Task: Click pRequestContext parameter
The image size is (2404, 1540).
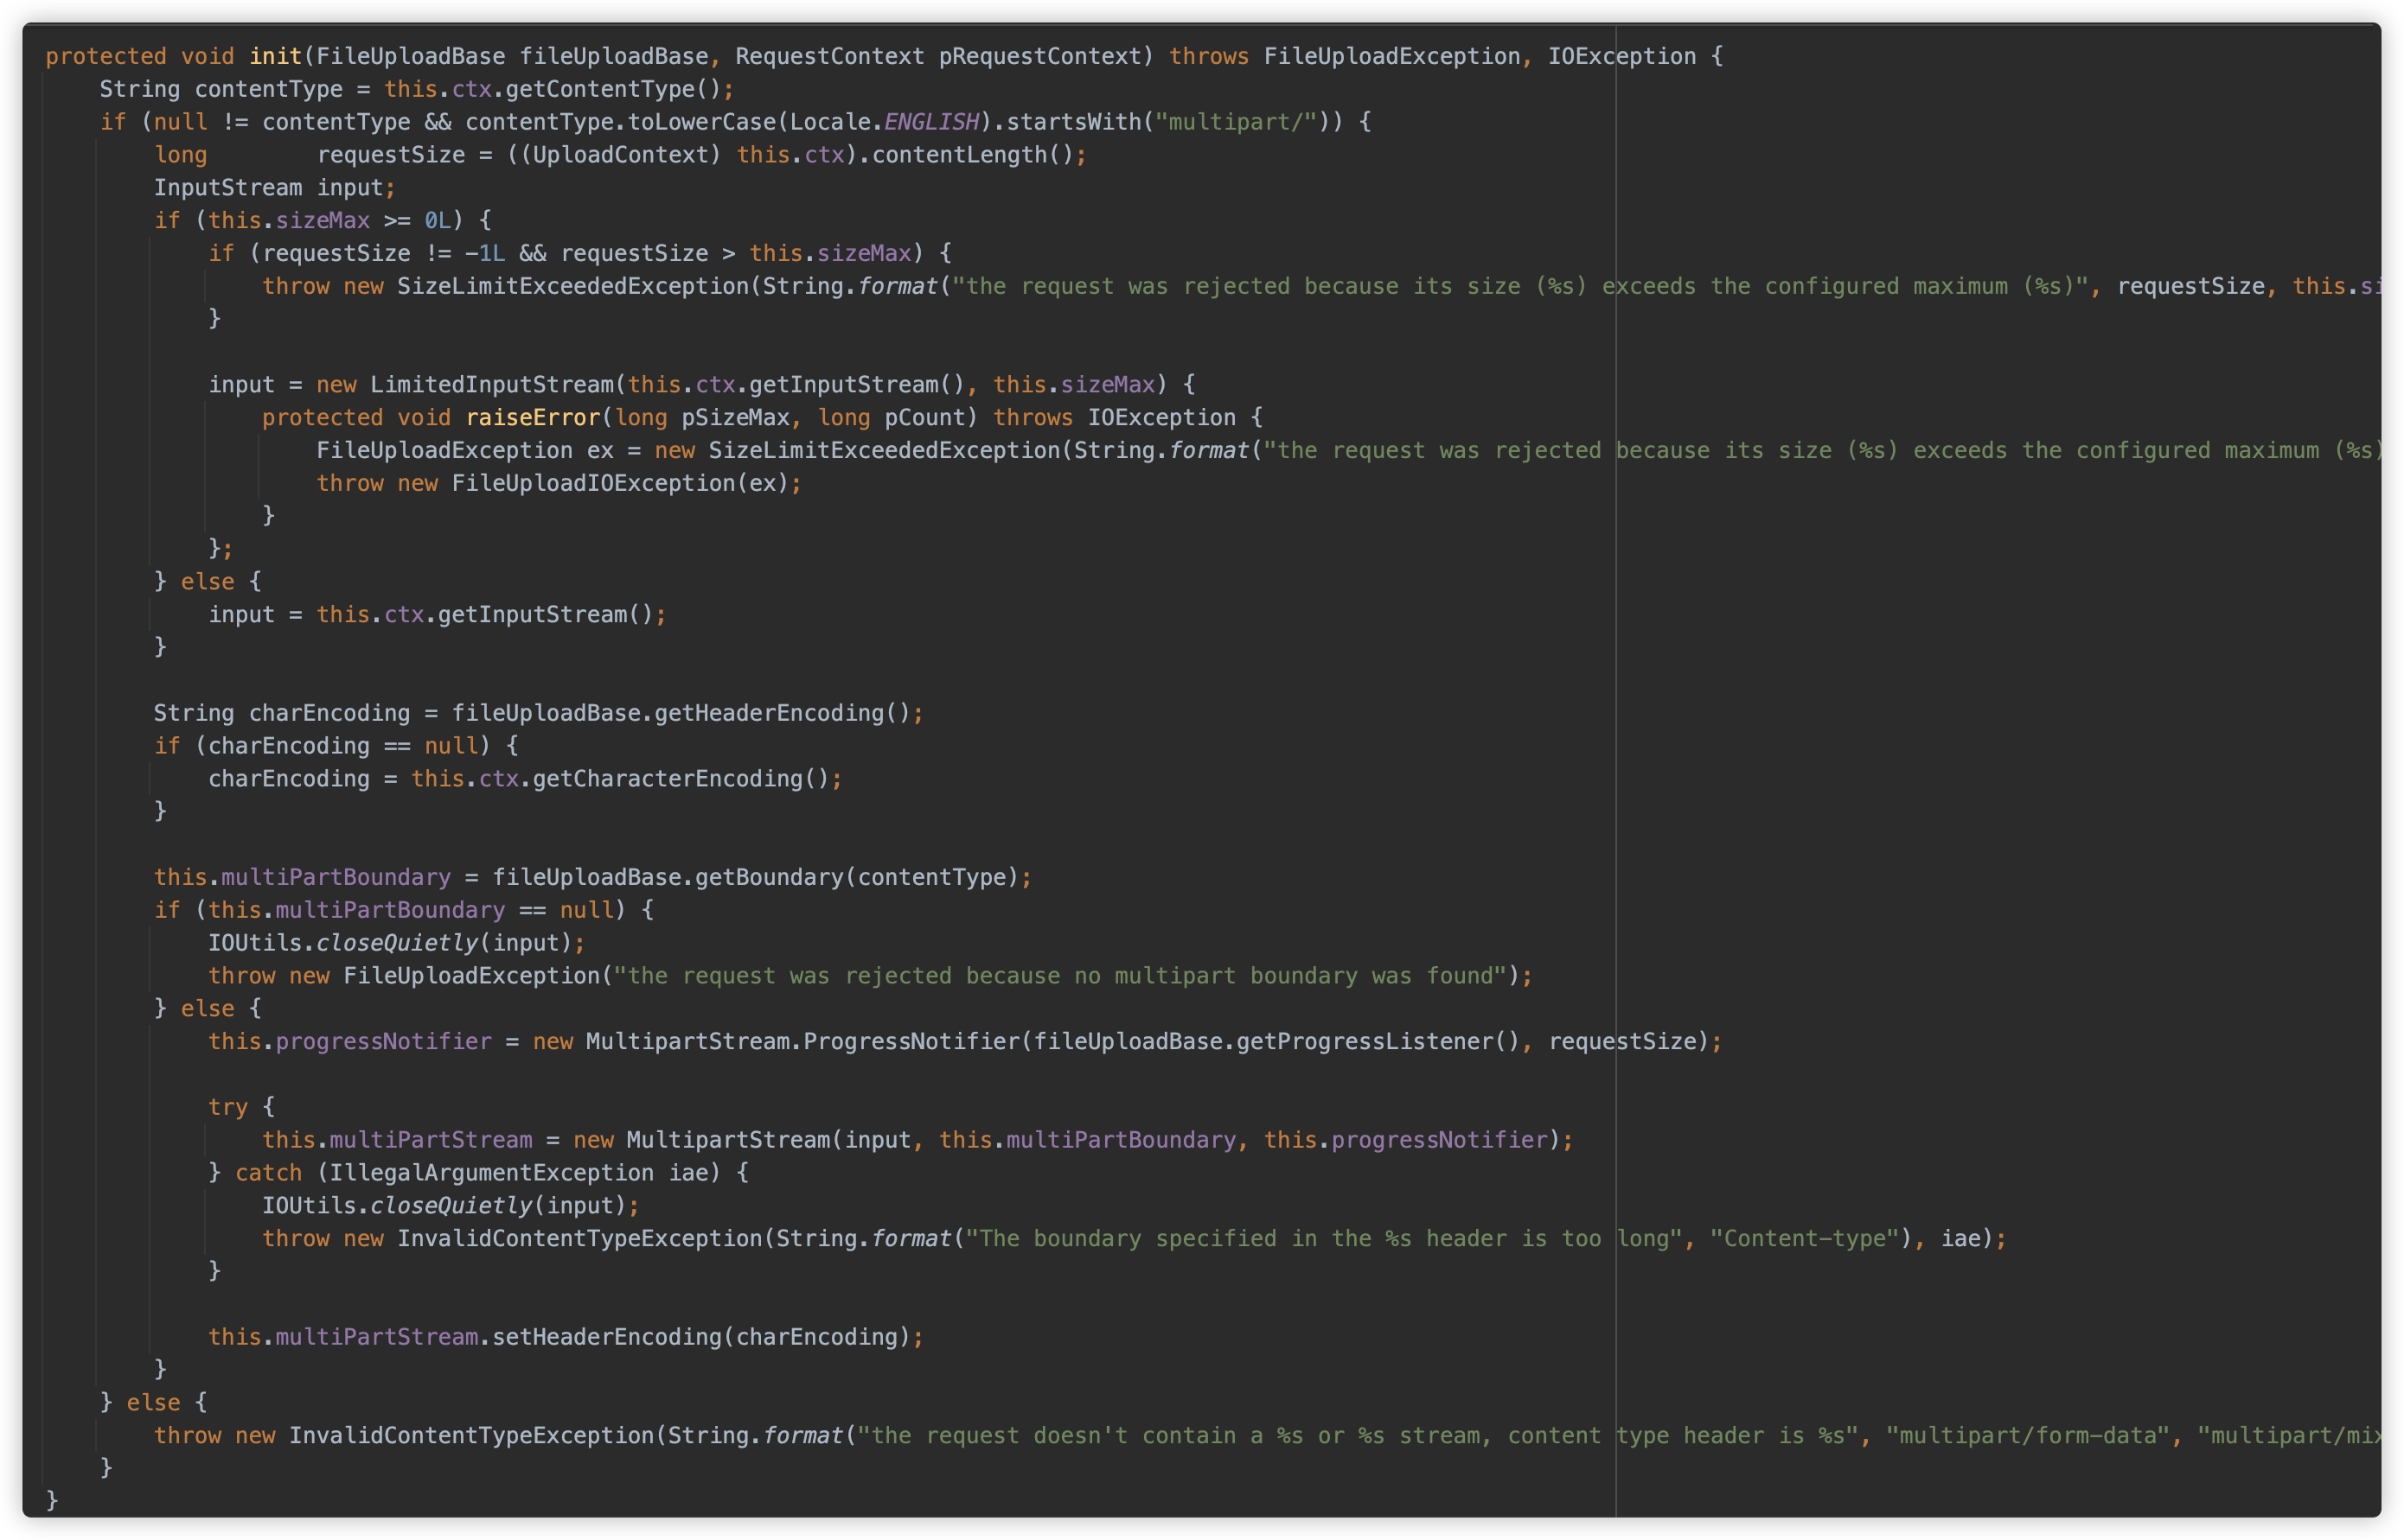Action: coord(1040,56)
